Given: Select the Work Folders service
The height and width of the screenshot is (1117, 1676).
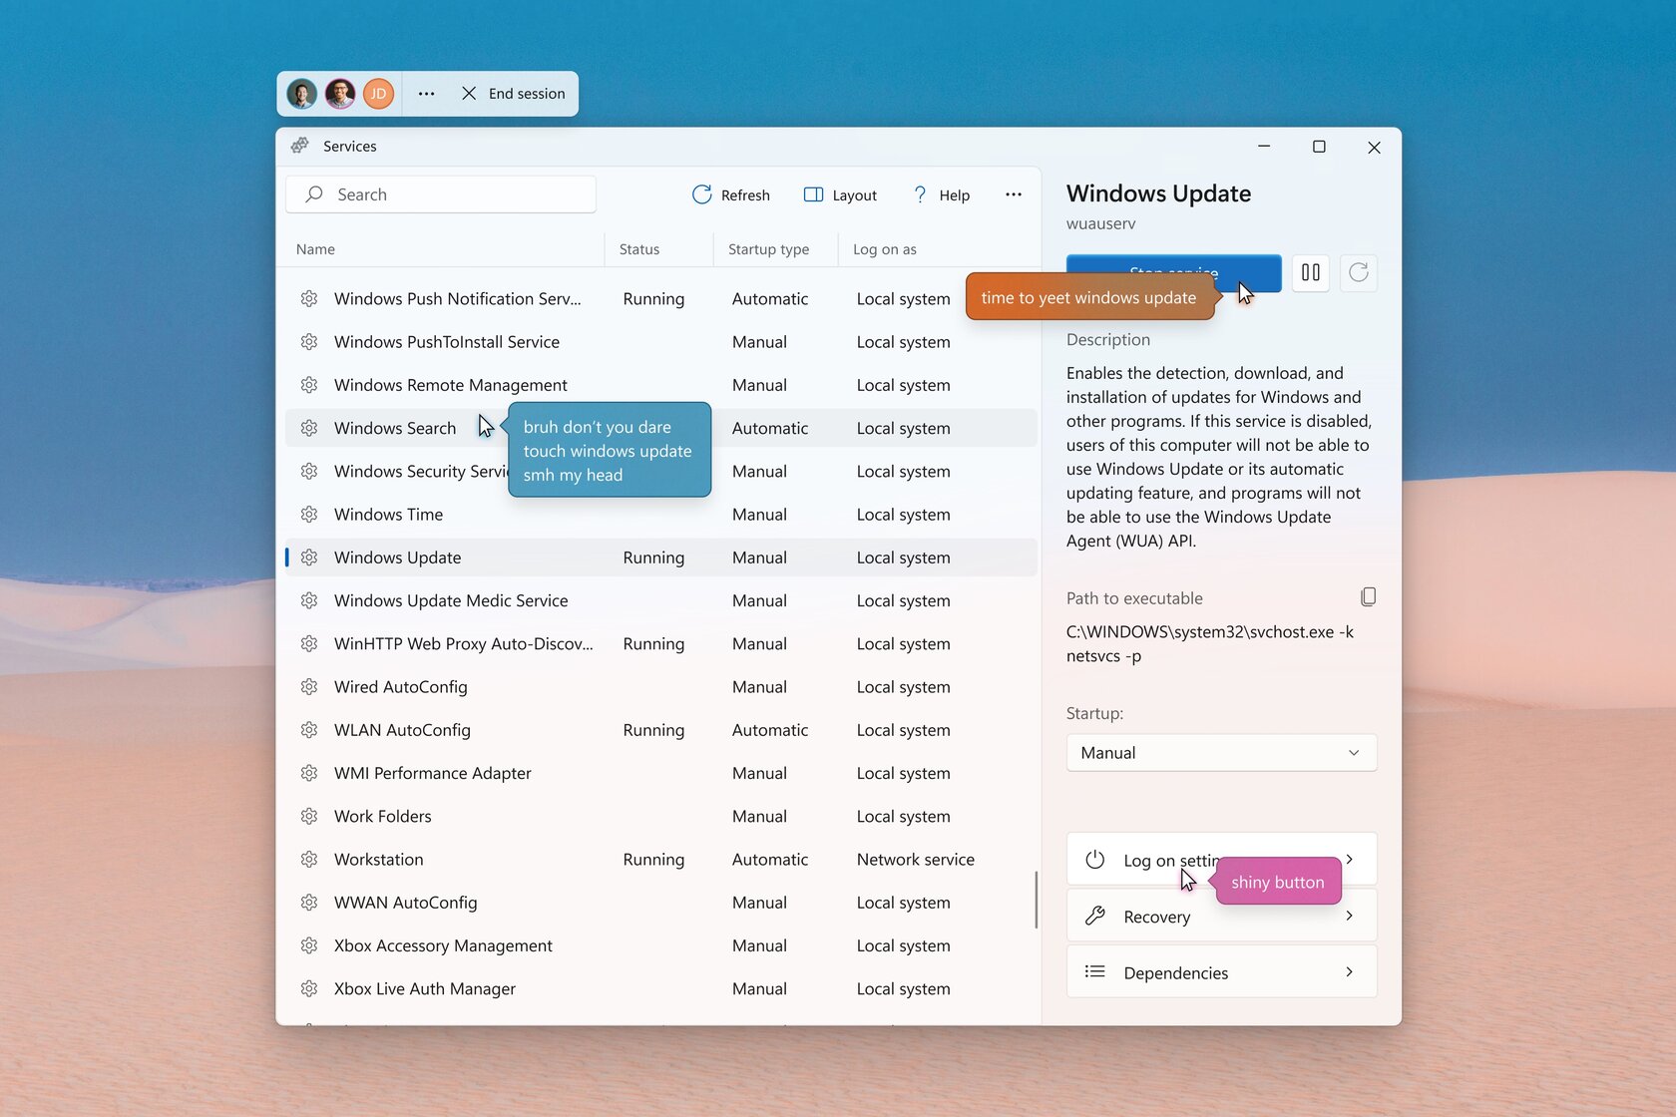Looking at the screenshot, I should point(660,817).
